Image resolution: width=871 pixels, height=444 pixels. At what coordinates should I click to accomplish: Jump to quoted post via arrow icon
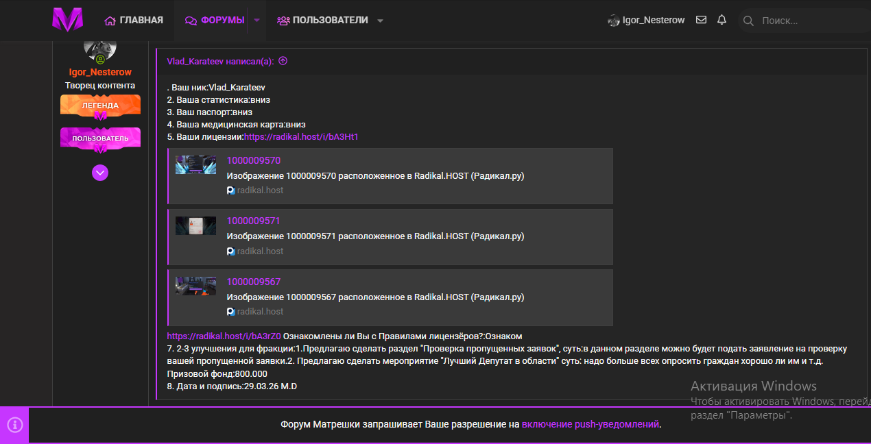[x=283, y=61]
